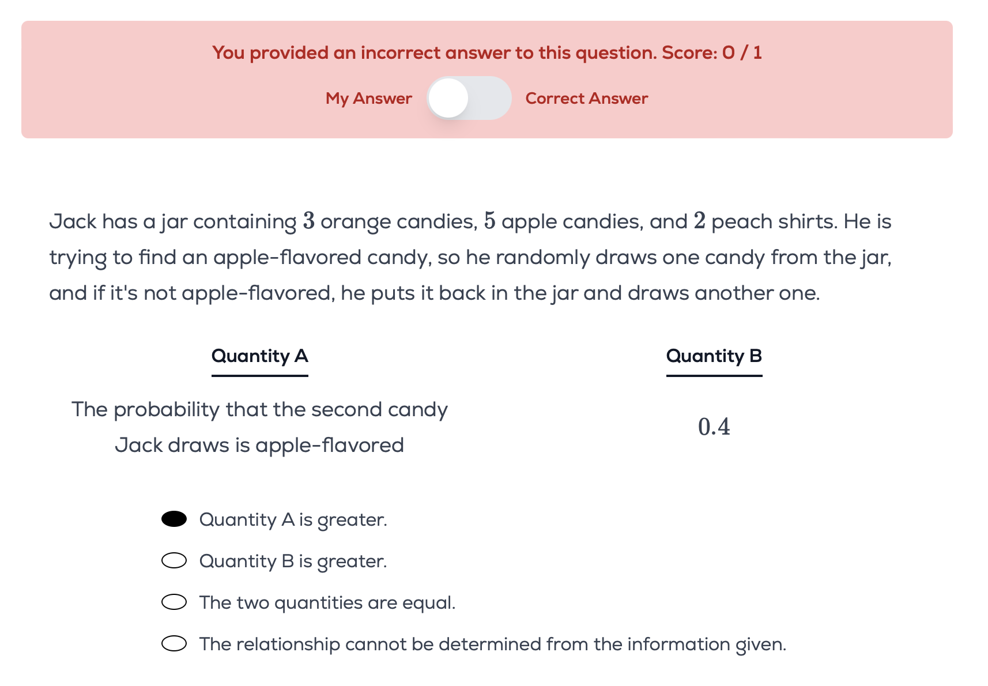Click the number 5 before "apple candies"

489,221
